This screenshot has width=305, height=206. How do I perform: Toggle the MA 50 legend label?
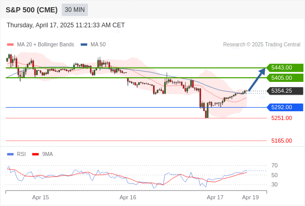[x=98, y=45]
